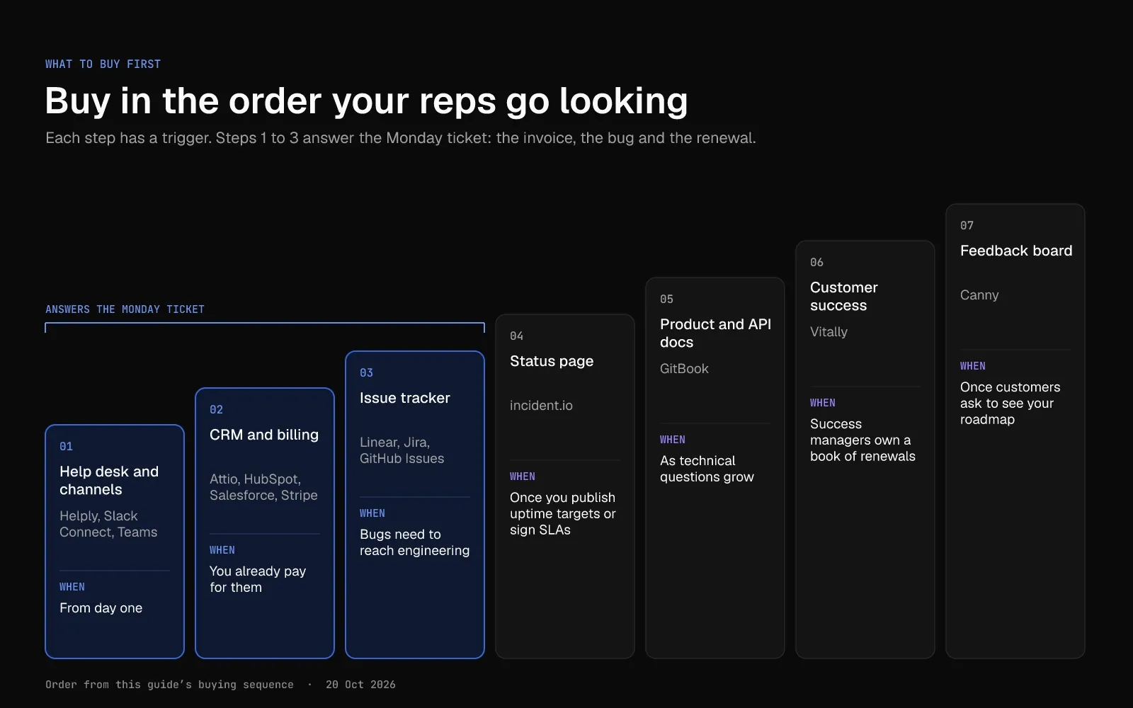Click the "From day one" trigger text
The width and height of the screenshot is (1133, 708).
click(x=101, y=608)
